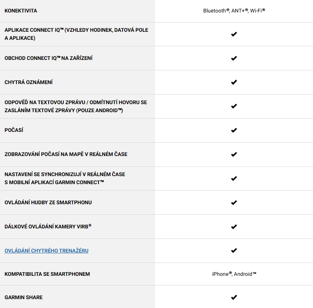Click checkmark in Ovládání chytrého trenažéru row
The width and height of the screenshot is (313, 308).
click(234, 251)
